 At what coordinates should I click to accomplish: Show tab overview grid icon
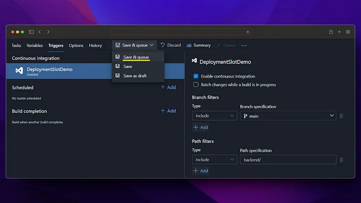(x=348, y=32)
